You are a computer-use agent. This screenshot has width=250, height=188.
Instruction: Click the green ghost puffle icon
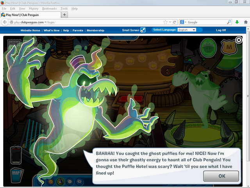pyautogui.click(x=208, y=48)
